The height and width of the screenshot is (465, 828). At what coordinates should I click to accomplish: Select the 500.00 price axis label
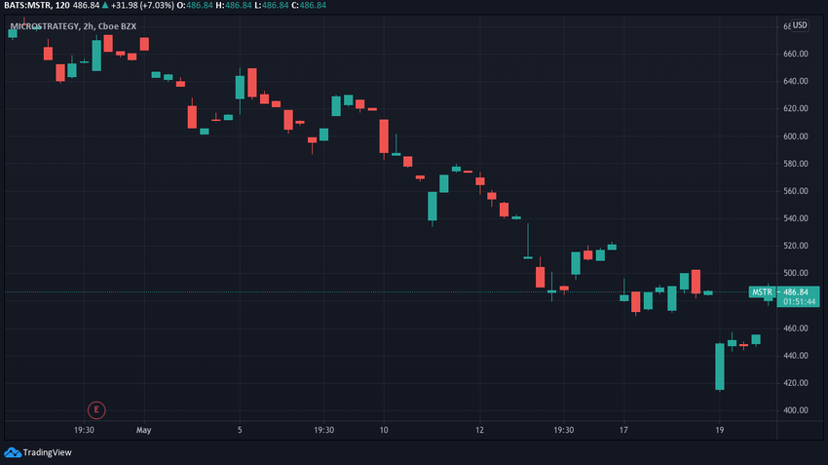[x=795, y=273]
